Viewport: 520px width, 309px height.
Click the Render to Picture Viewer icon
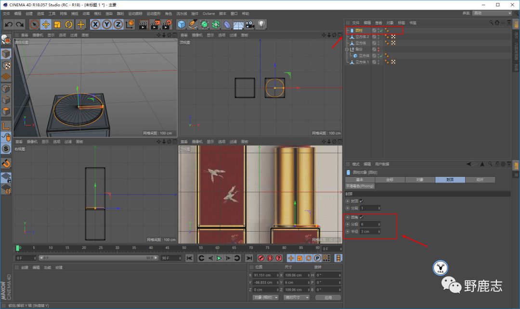[155, 24]
